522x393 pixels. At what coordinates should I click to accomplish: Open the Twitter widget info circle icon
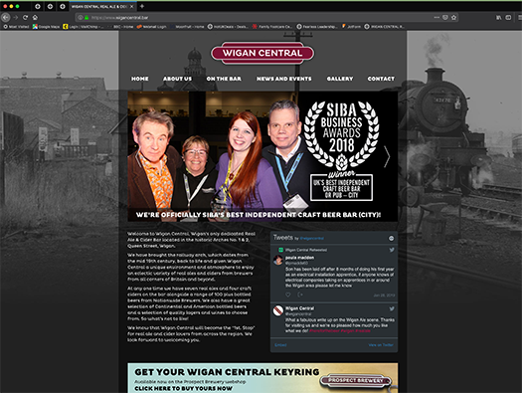point(391,238)
